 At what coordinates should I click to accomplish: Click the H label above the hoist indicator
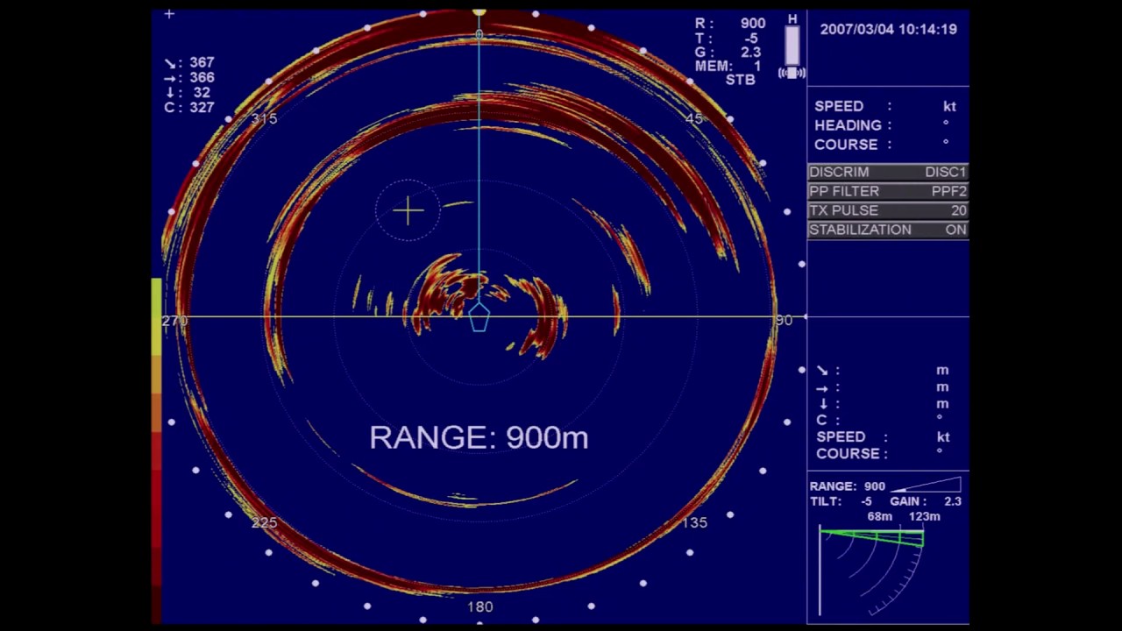792,18
